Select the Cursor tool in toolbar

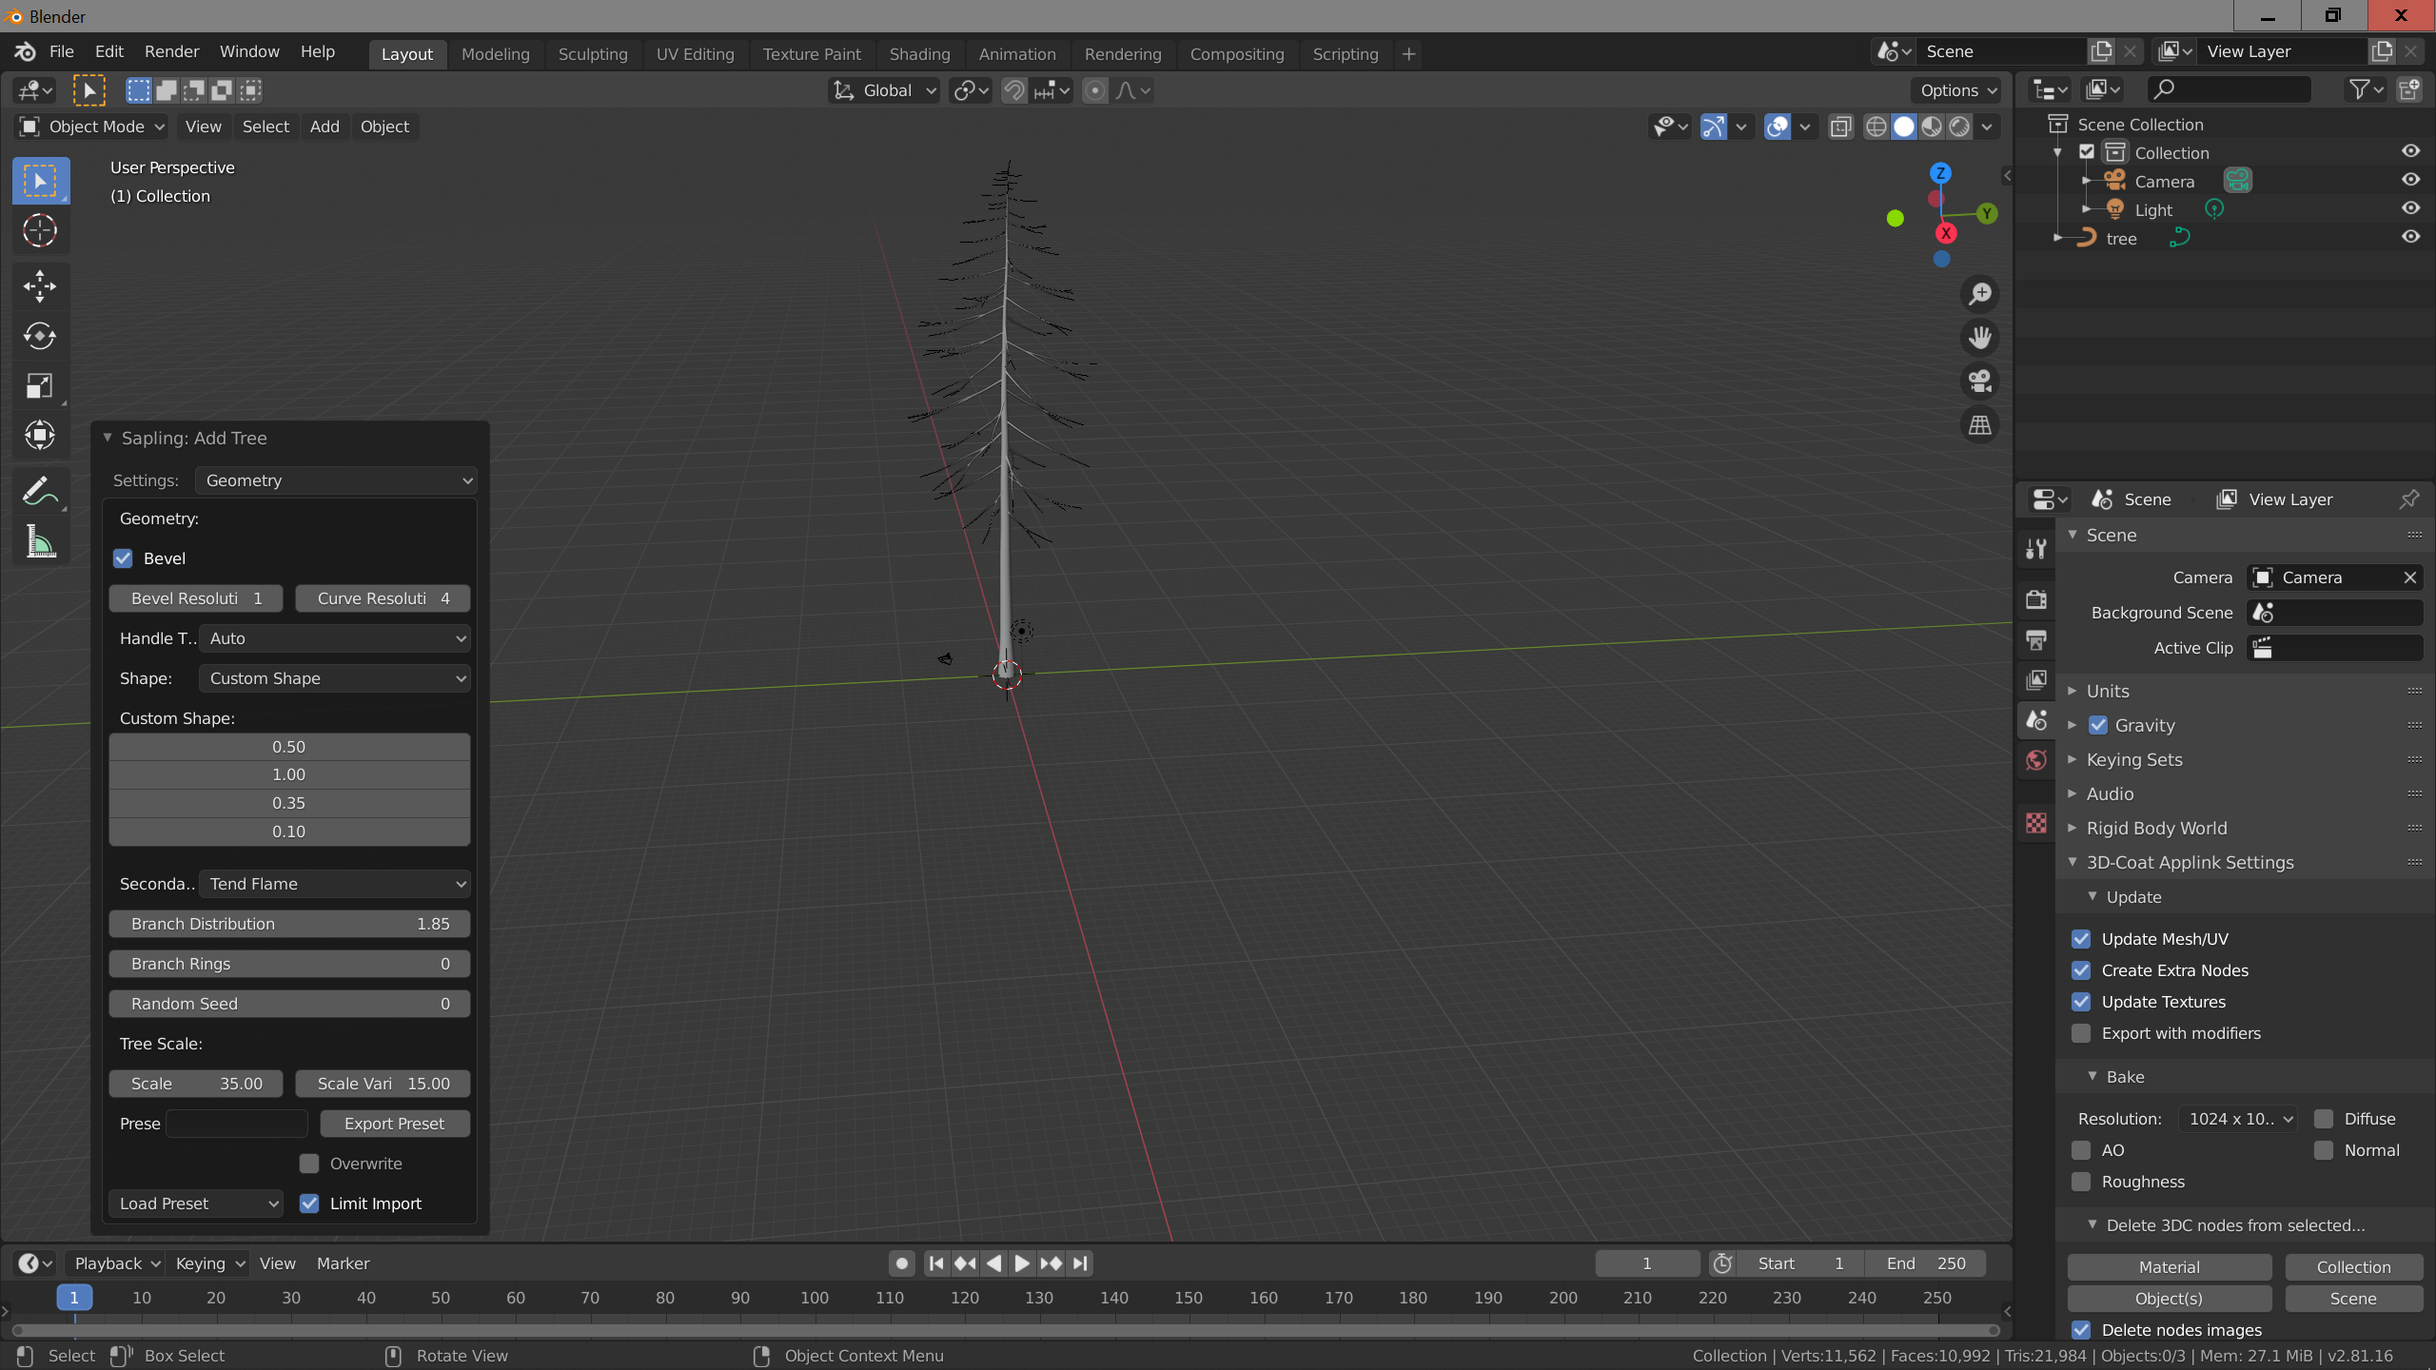[x=40, y=230]
